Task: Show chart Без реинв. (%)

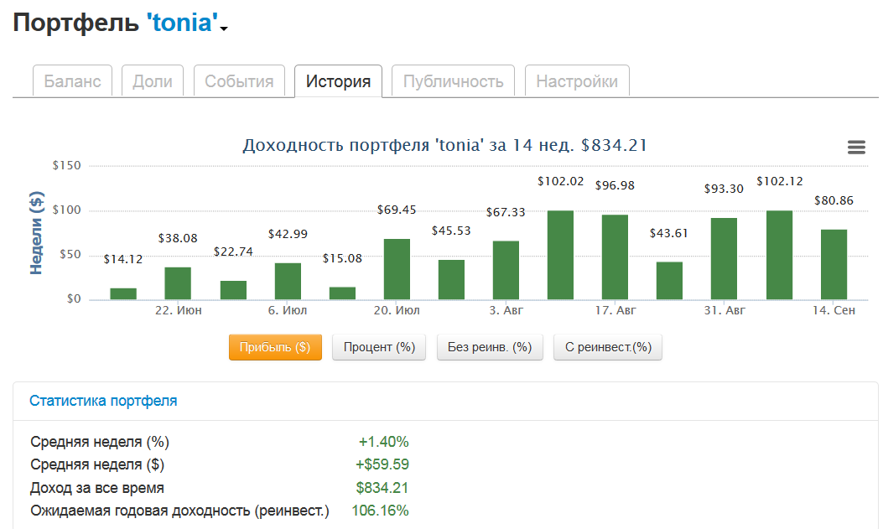Action: [490, 347]
